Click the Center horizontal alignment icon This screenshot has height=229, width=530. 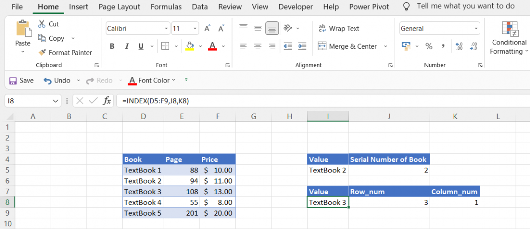pos(258,46)
